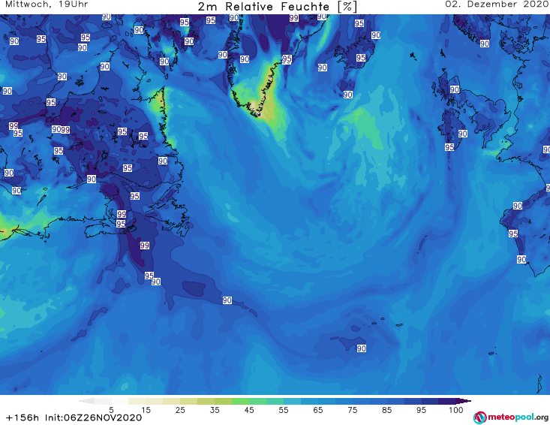Image resolution: width=550 pixels, height=425 pixels.
Task: Click the legend value 45
Action: (x=248, y=410)
